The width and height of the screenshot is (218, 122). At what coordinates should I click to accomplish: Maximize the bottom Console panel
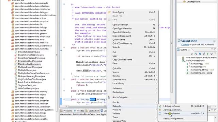click(215, 110)
